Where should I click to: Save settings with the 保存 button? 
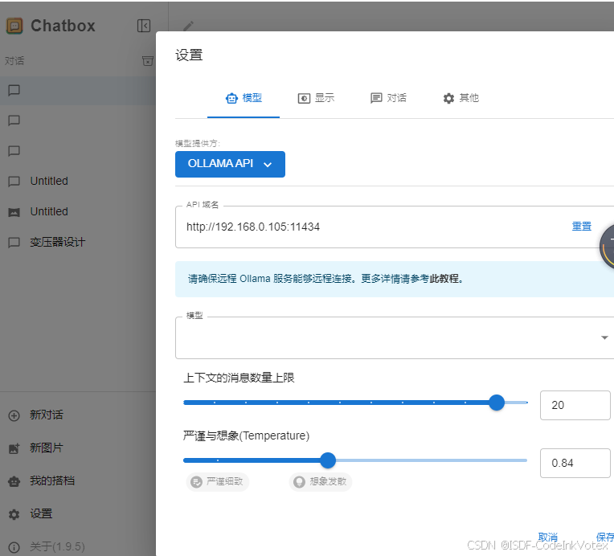[x=605, y=537]
